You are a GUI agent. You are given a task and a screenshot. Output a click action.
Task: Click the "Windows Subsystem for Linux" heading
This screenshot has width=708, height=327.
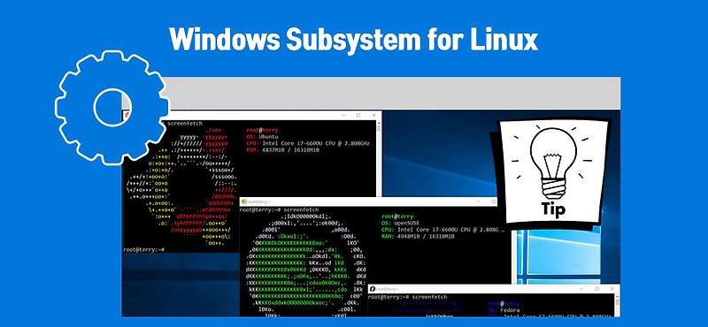click(353, 40)
